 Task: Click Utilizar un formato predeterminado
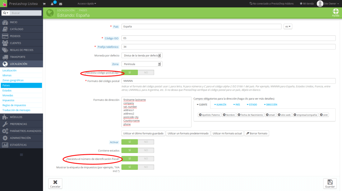coord(188,134)
